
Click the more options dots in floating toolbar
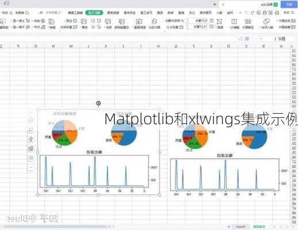click(x=31, y=167)
